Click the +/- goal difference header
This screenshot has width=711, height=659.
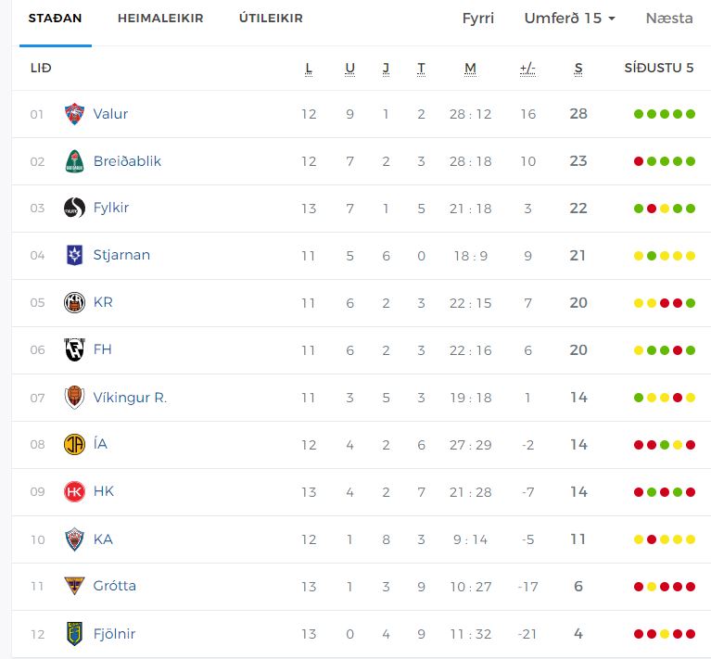pos(527,69)
